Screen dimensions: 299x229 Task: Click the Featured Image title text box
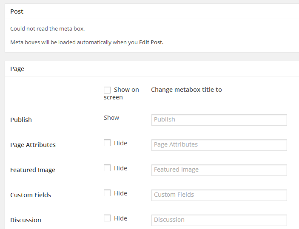click(x=219, y=170)
